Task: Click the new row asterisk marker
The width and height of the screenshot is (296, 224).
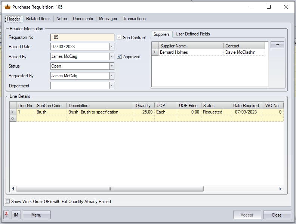Action: [13, 118]
